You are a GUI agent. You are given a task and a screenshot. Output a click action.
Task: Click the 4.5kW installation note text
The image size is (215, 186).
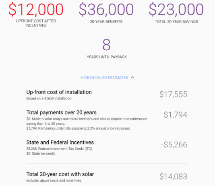point(49,98)
